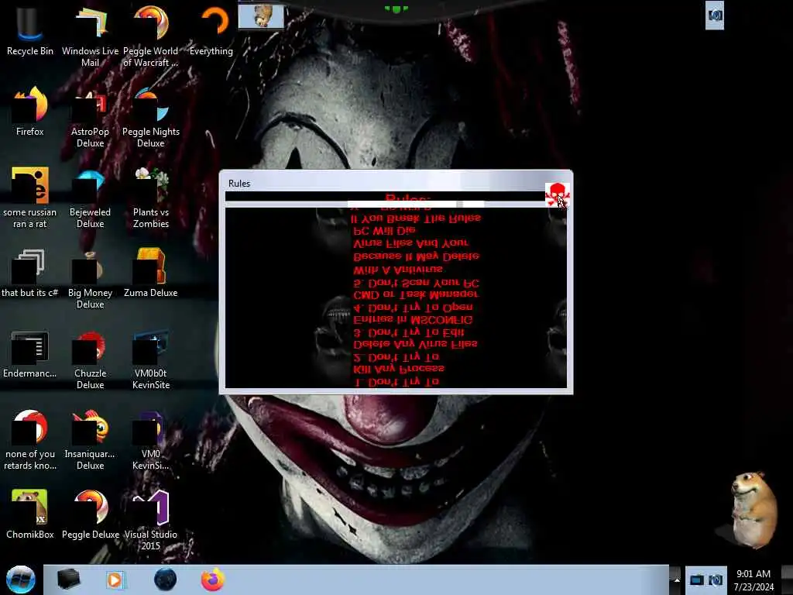Open AstroPop Deluxe desktop icon

(90, 118)
